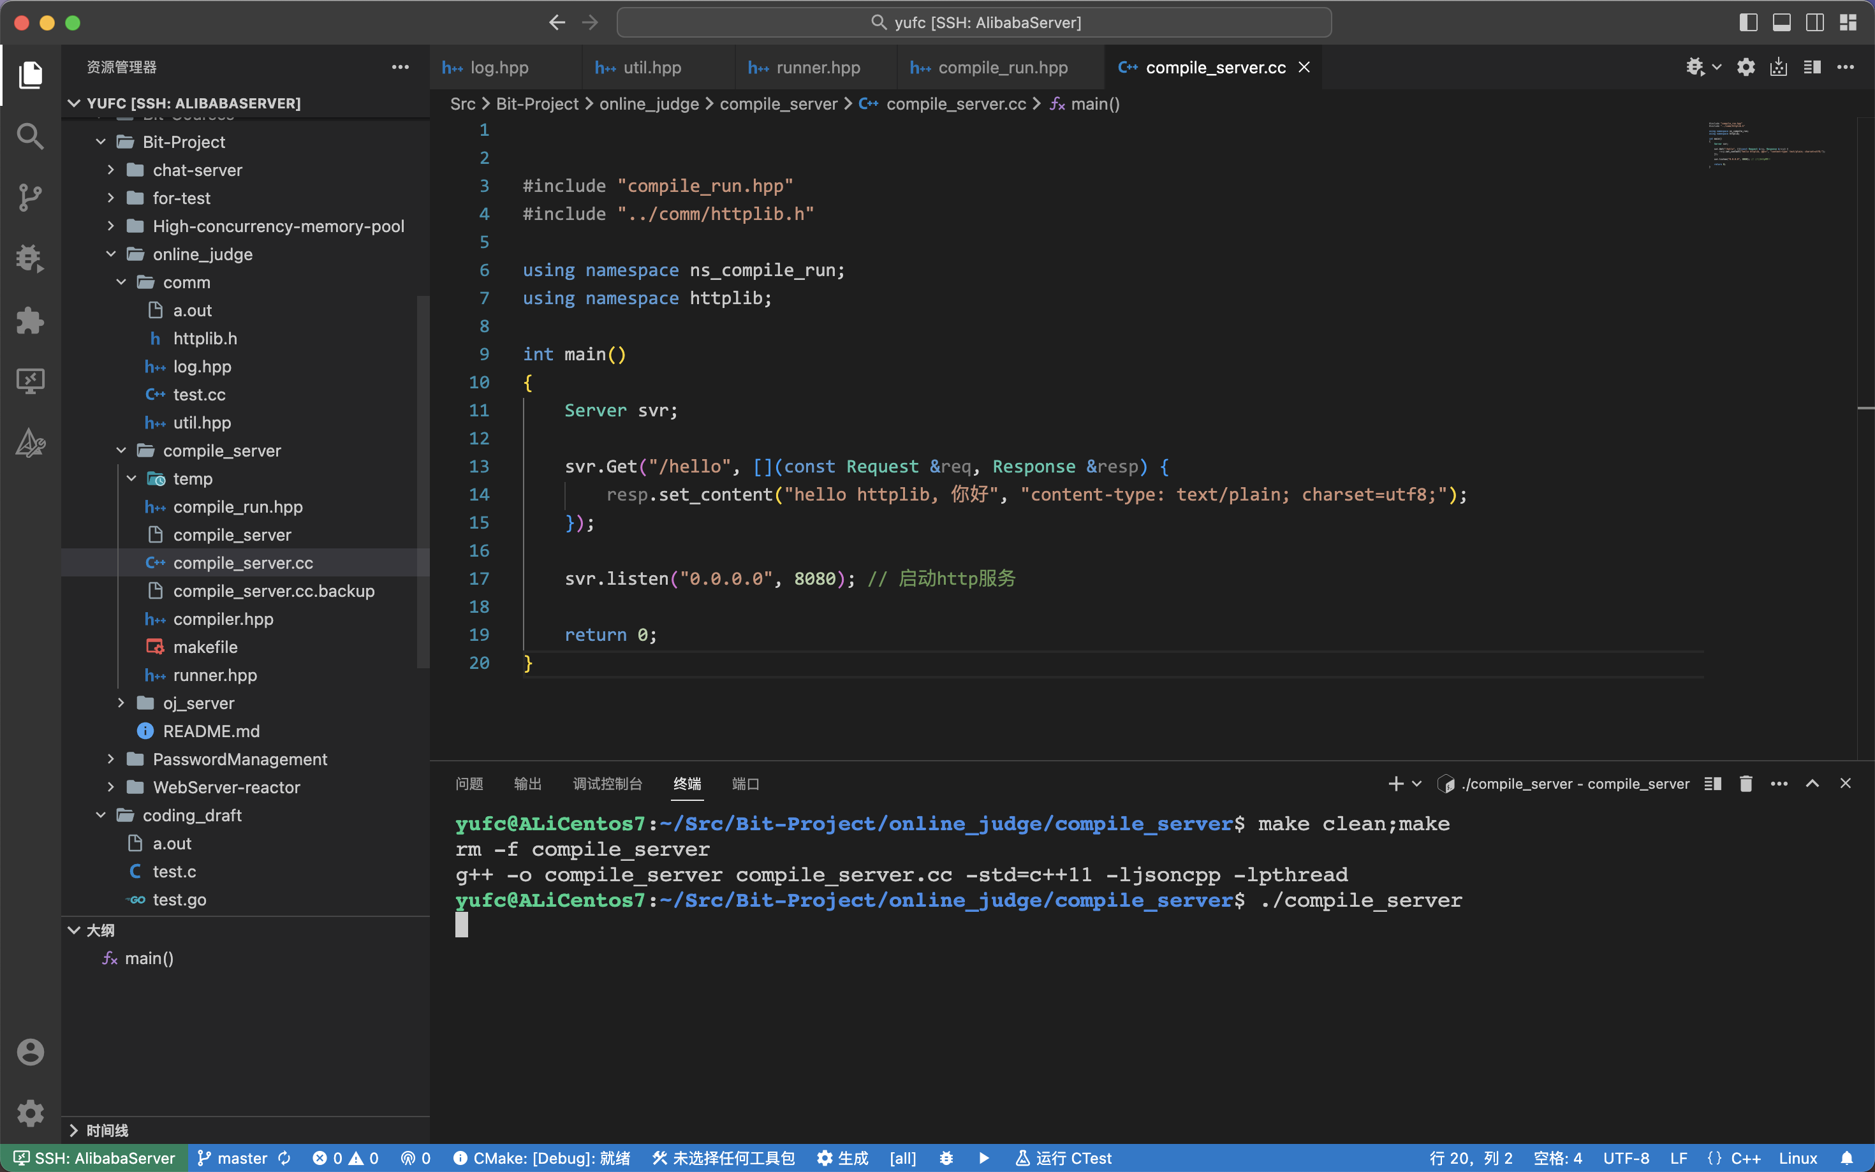
Task: Expand High-concurrency-memory-pool folder
Action: 111,226
